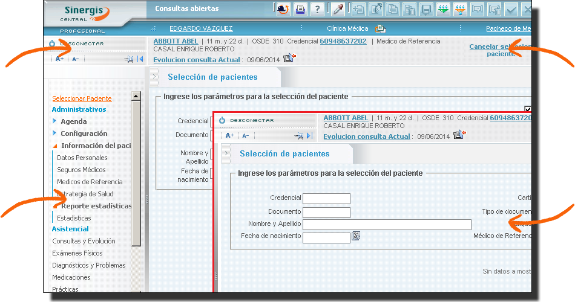The image size is (575, 302).
Task: Toggle the checkbox at top right of the form
Action: tap(527, 109)
